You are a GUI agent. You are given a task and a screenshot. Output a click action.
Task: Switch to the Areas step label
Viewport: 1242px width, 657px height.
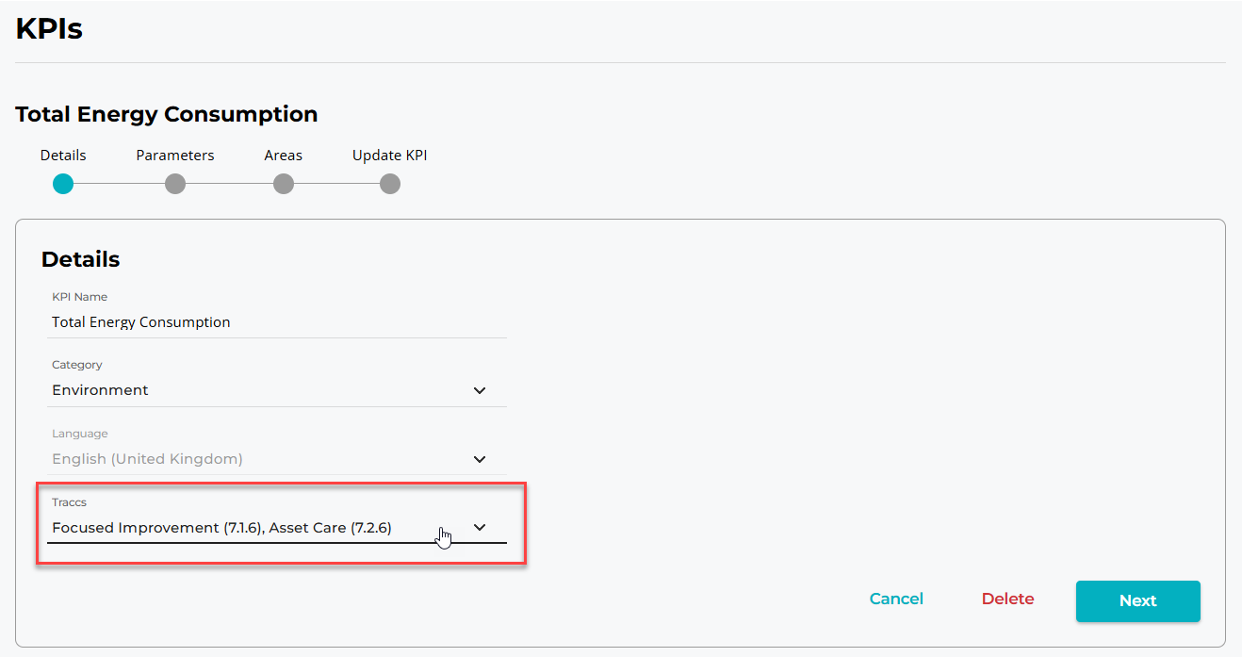tap(284, 156)
